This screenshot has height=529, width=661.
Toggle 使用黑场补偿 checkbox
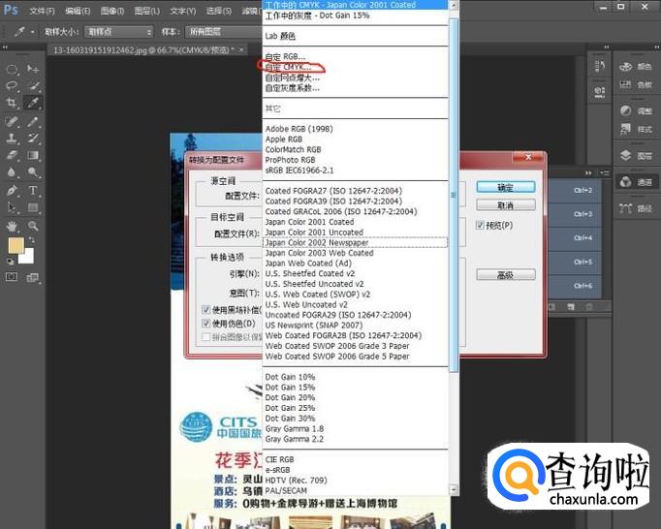click(206, 310)
